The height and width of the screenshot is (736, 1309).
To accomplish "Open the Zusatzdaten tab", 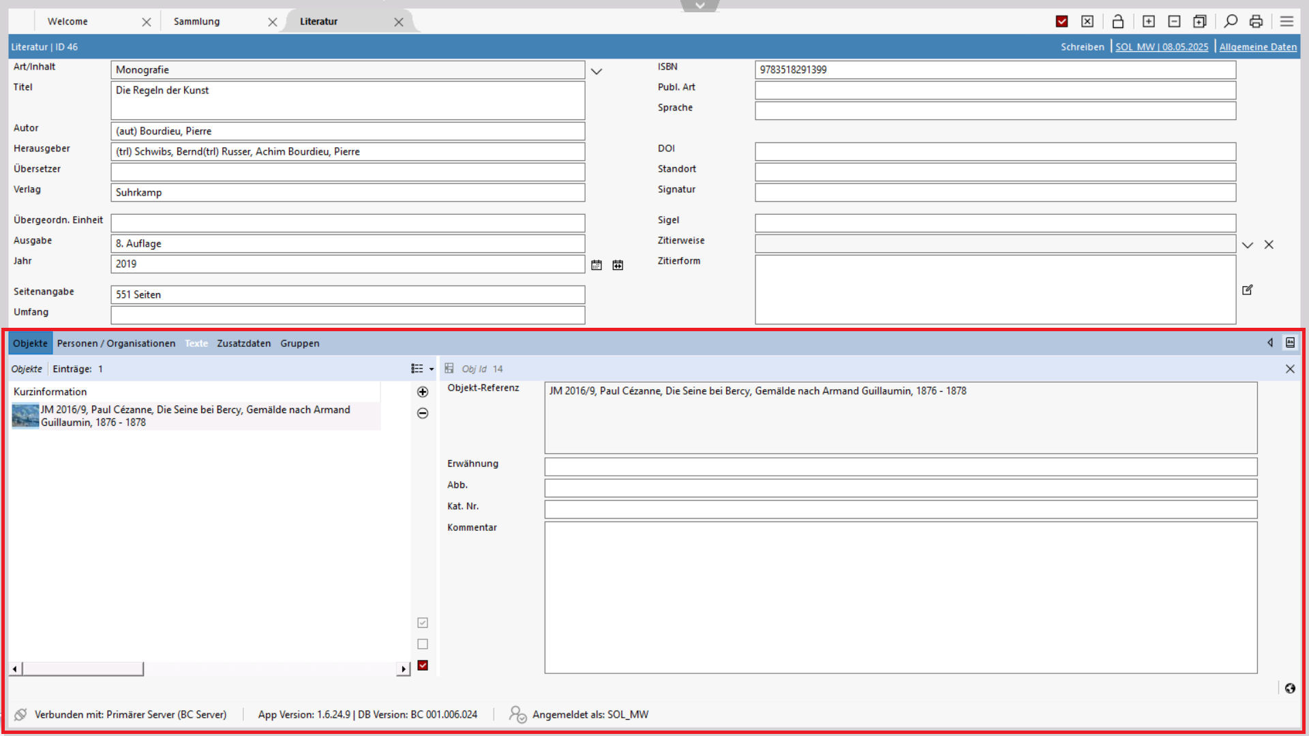I will (x=243, y=343).
